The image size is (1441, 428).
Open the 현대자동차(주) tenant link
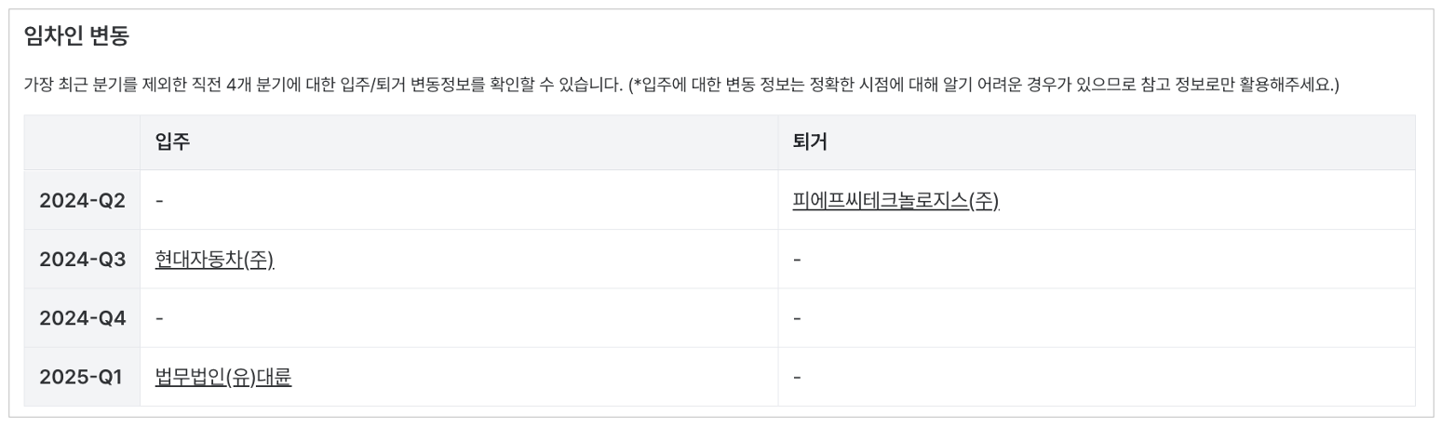tap(214, 260)
